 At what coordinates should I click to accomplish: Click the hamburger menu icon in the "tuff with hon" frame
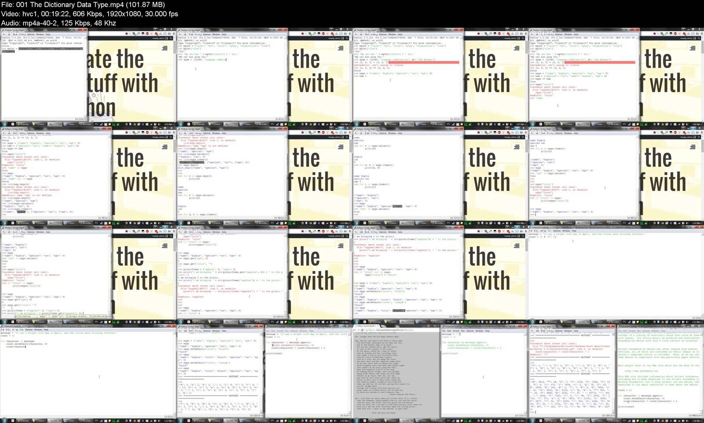click(165, 48)
